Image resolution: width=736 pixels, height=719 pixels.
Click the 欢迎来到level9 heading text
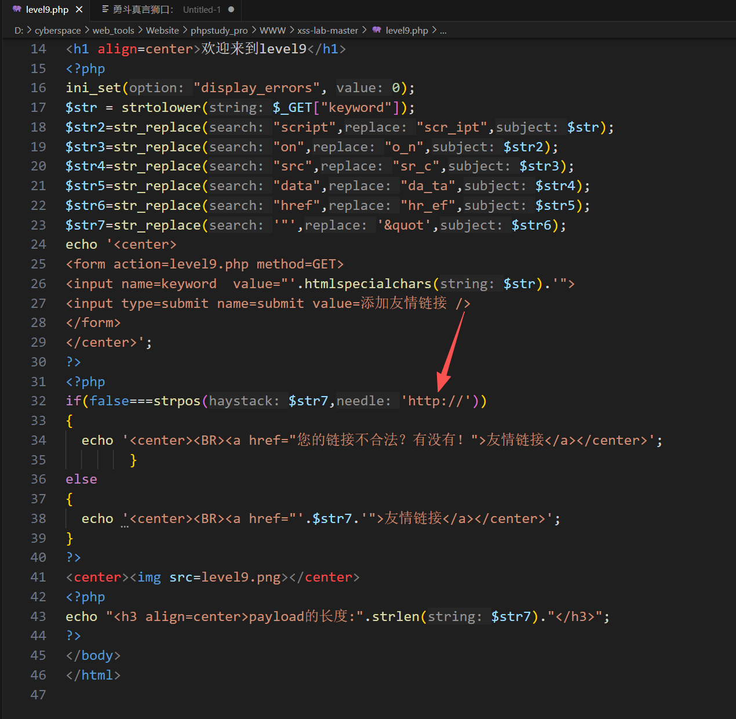[x=254, y=49]
